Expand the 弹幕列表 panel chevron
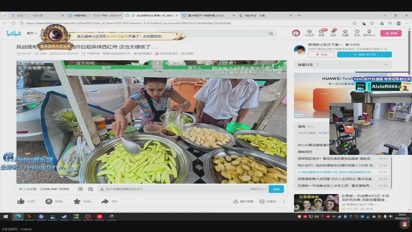This screenshot has height=232, width=412. coord(386,65)
